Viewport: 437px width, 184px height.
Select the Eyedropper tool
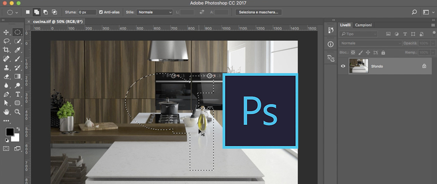pos(17,50)
